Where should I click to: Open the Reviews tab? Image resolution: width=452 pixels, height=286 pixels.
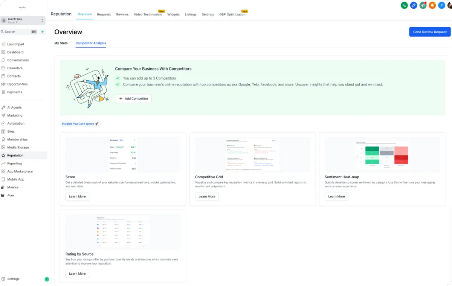click(x=122, y=14)
